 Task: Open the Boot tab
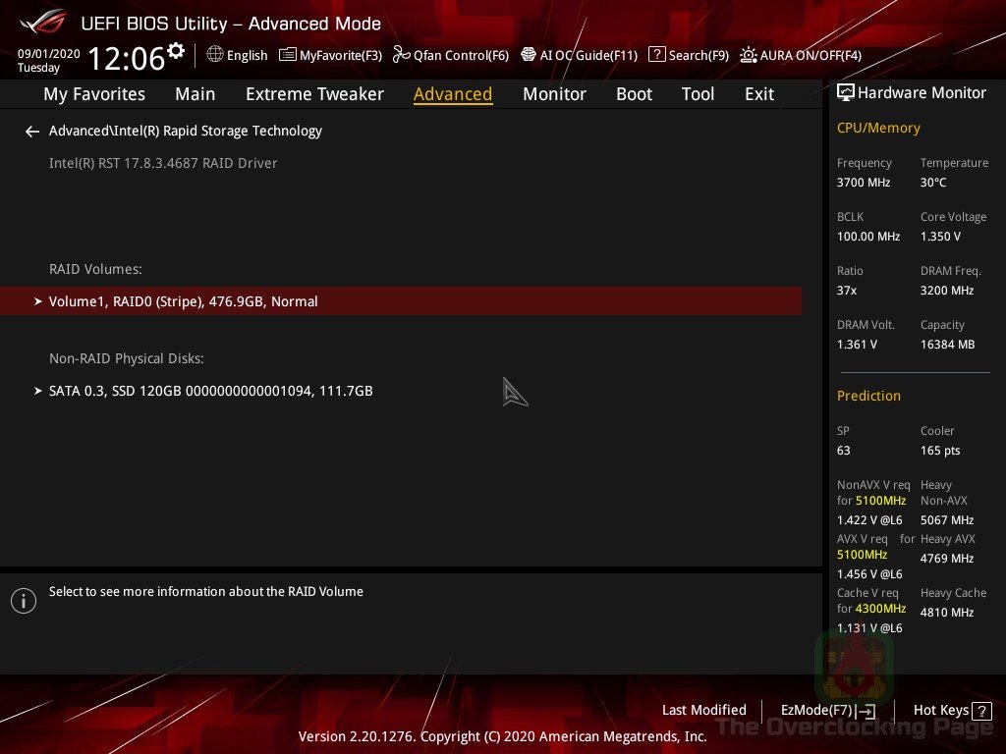pyautogui.click(x=634, y=94)
